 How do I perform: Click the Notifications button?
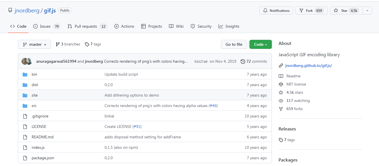pyautogui.click(x=276, y=10)
